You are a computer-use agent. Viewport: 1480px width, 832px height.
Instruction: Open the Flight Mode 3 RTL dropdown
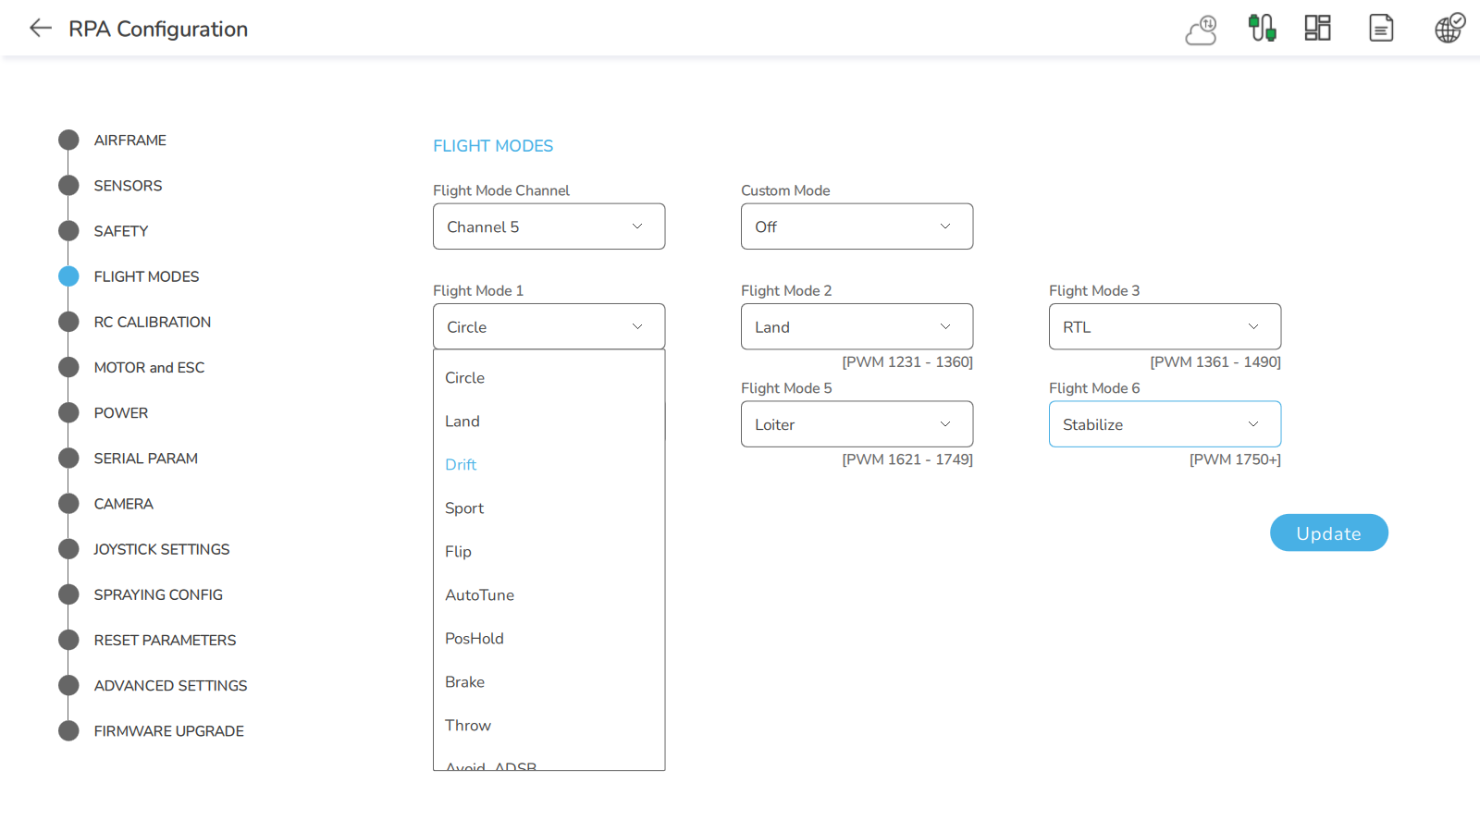(1165, 327)
